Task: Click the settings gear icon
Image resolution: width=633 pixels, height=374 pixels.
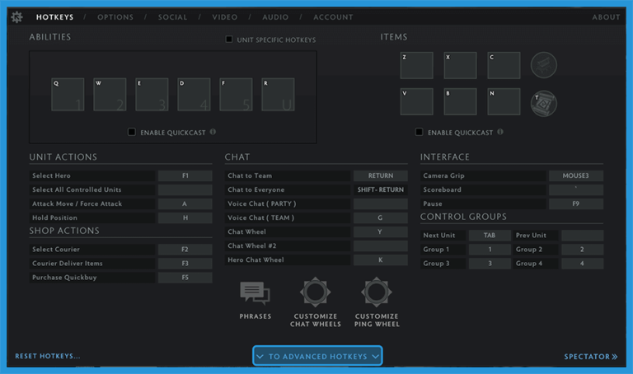Action: click(x=17, y=17)
